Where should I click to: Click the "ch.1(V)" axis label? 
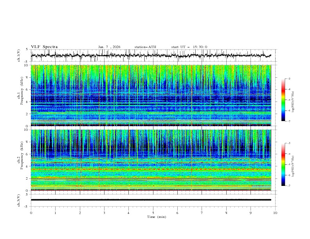pyautogui.click(x=19, y=55)
